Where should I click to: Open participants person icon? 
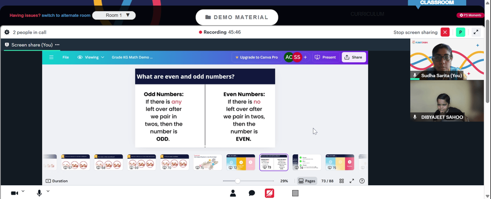click(233, 193)
